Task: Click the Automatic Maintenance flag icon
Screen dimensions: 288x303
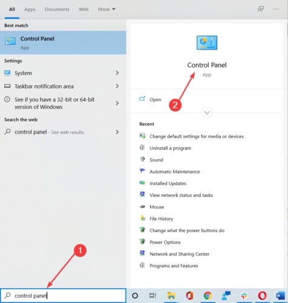Action: (142, 171)
